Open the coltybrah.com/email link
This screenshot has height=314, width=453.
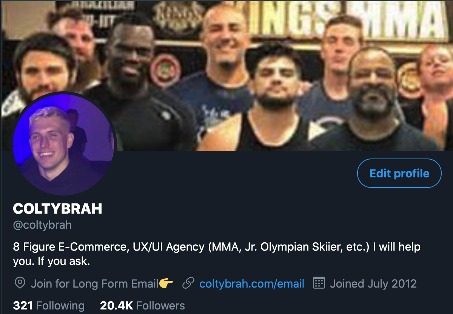tap(252, 283)
